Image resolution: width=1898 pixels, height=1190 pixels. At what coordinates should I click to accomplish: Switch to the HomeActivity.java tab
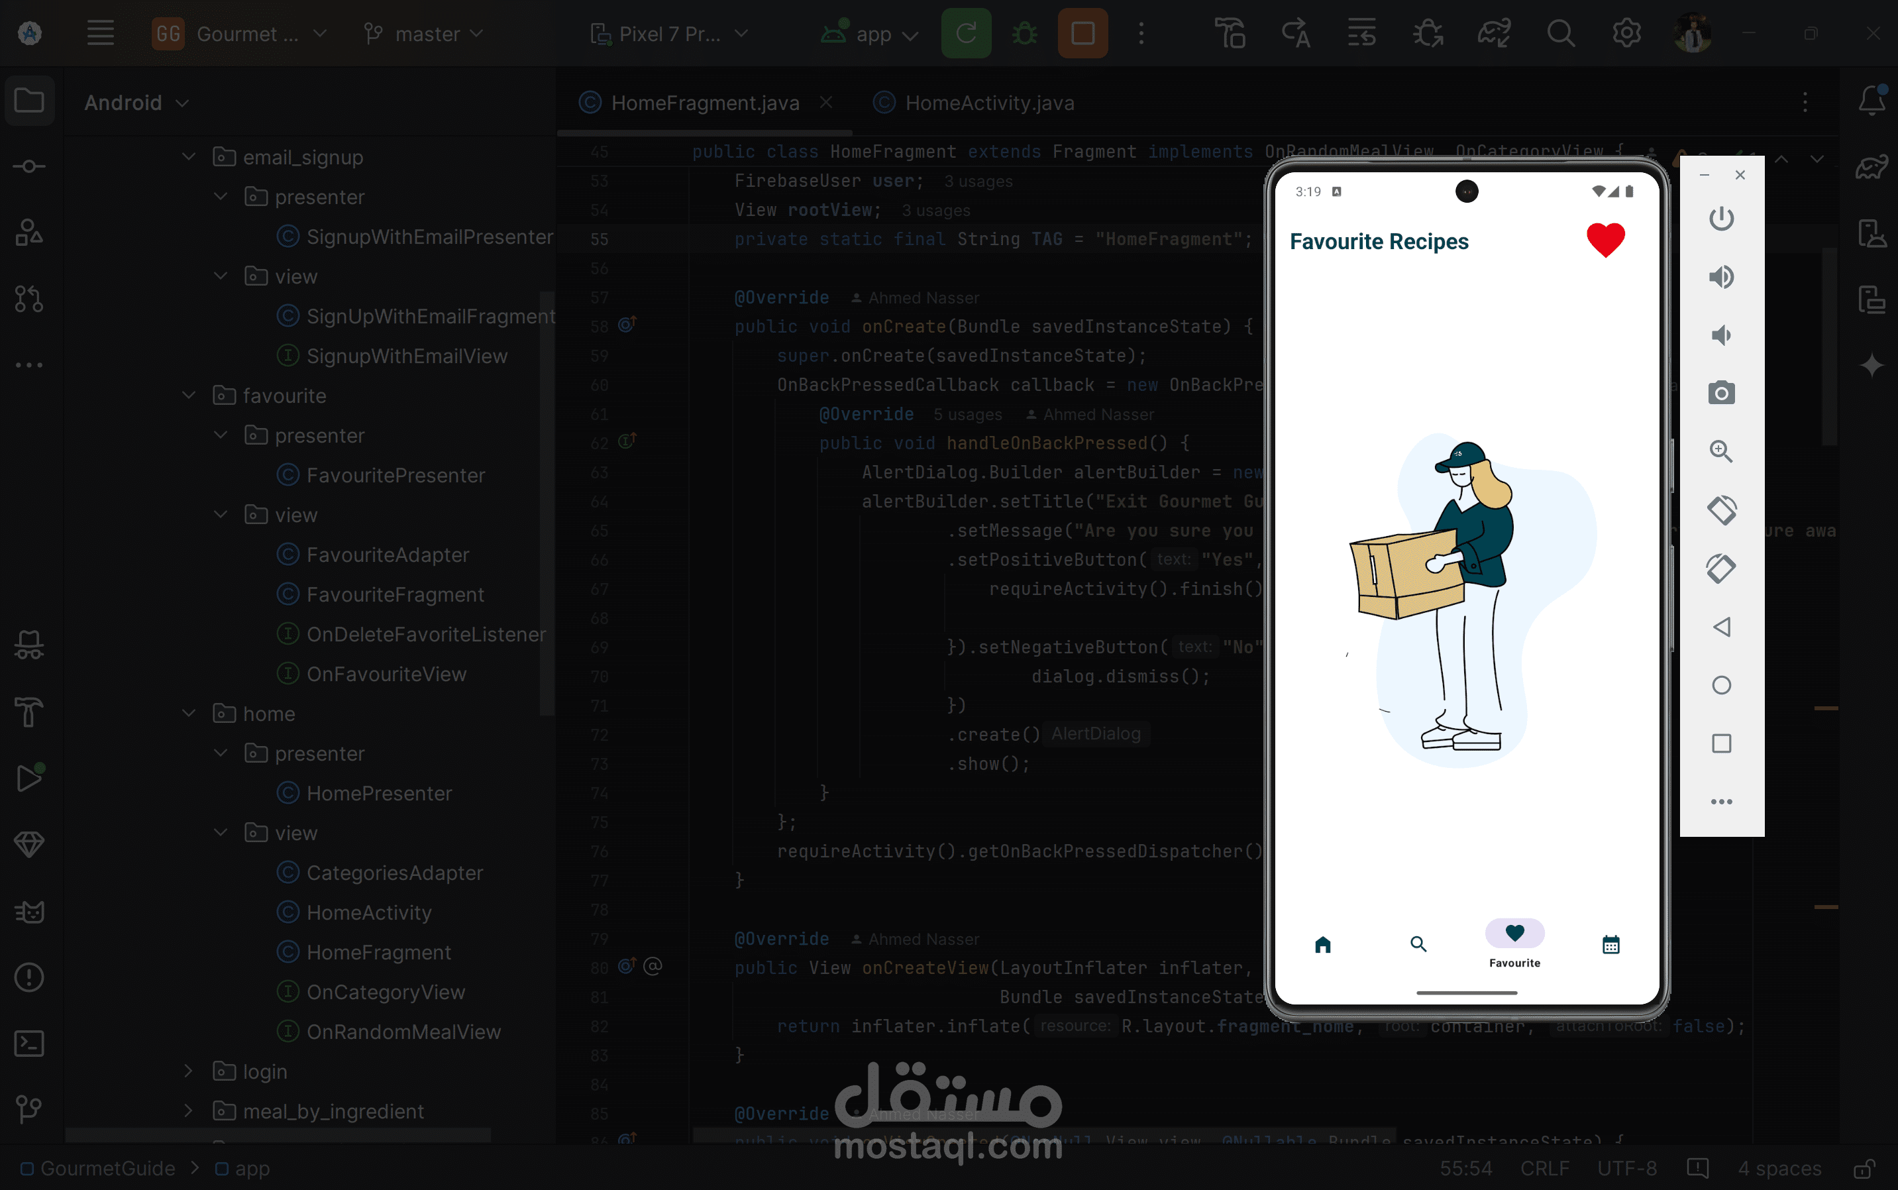click(988, 103)
